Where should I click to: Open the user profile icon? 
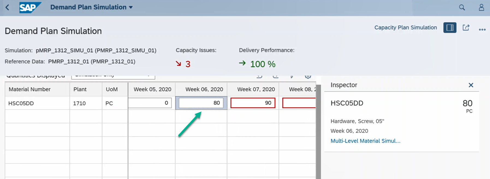(x=481, y=7)
